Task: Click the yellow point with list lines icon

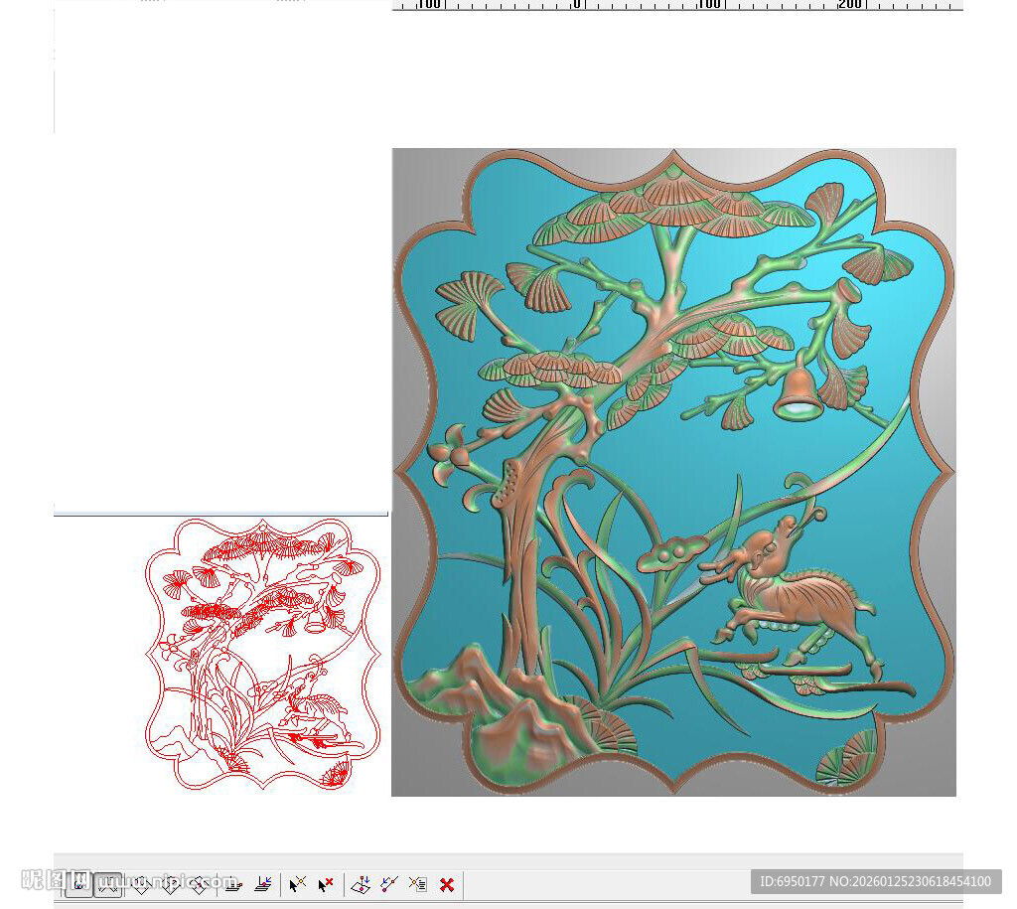Action: pos(418,884)
